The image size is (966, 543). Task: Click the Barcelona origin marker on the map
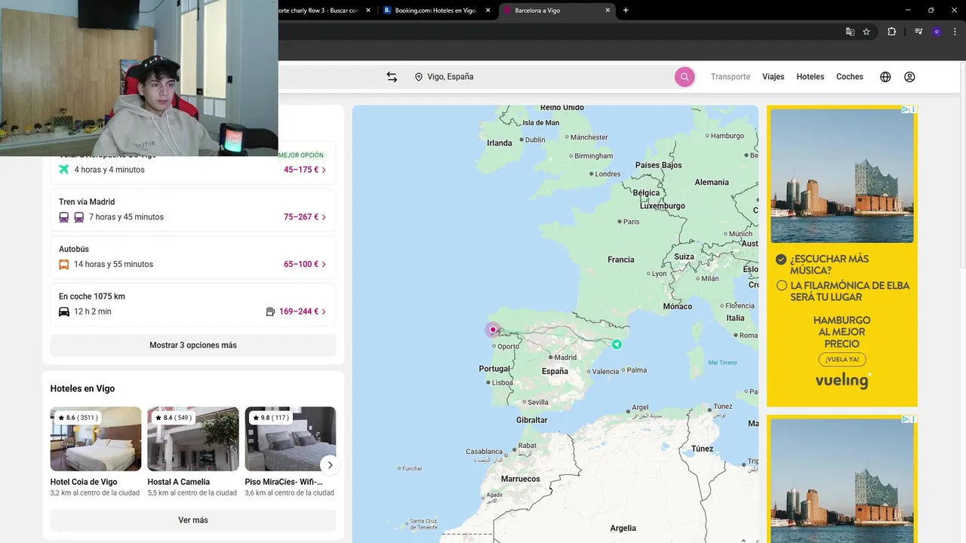(617, 345)
